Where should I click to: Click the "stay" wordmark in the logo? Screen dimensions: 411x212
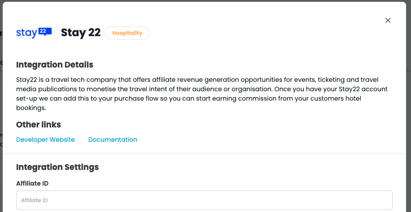[26, 33]
